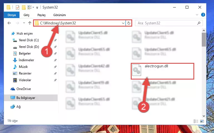The width and height of the screenshot is (214, 133).
Task: Click the pin icon beside Resimler
Action: [55, 73]
